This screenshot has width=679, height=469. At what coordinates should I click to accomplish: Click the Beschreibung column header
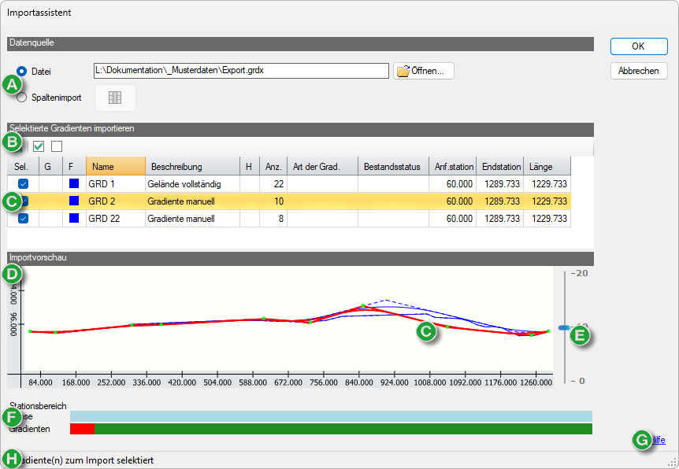(193, 167)
